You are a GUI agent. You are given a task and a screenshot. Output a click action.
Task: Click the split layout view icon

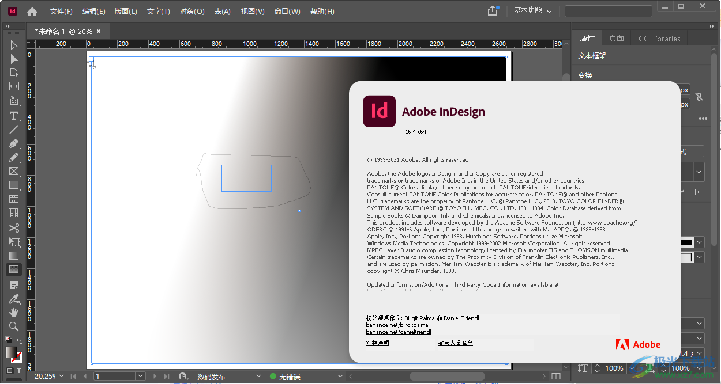click(556, 376)
